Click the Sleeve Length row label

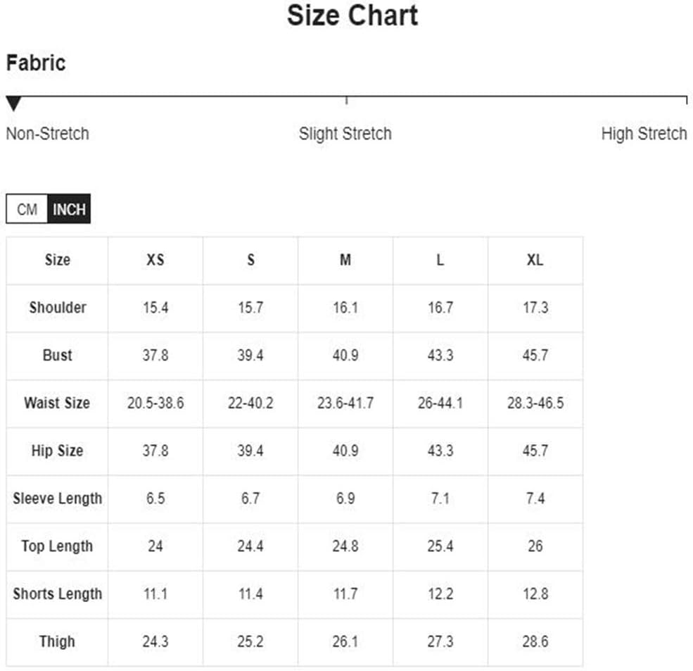pyautogui.click(x=58, y=498)
